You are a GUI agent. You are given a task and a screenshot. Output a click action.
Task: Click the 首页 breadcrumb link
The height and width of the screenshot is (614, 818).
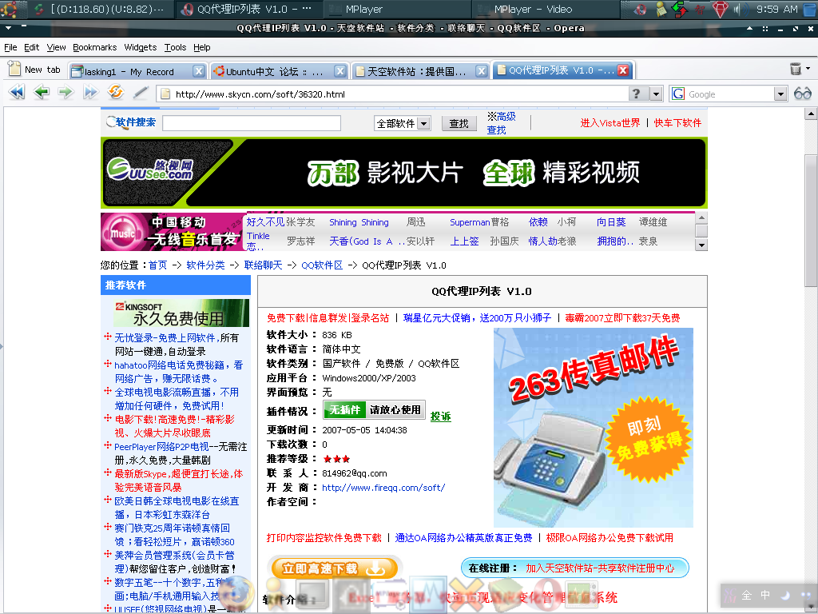[x=157, y=265]
